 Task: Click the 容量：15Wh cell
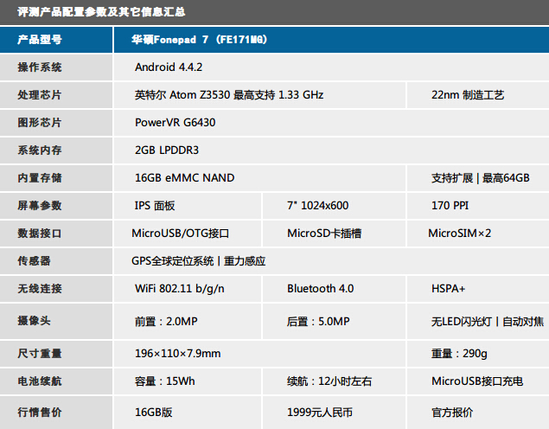point(188,381)
